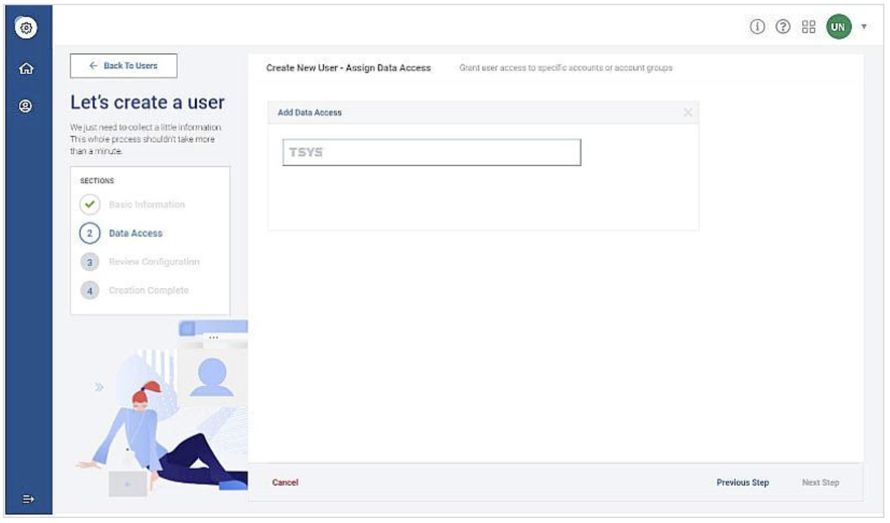Click the UN user avatar

coord(838,27)
